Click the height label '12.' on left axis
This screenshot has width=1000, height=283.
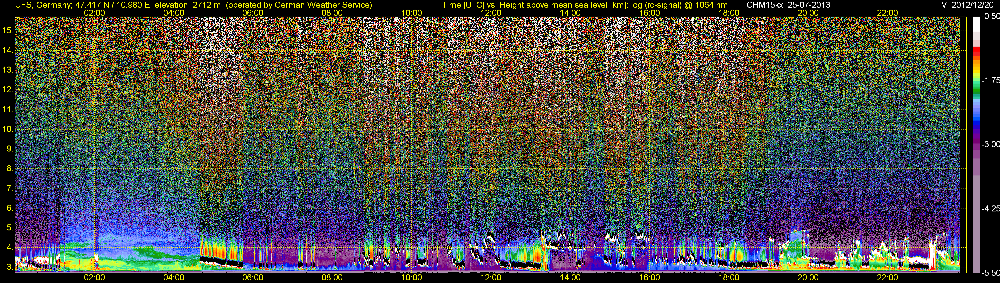click(8, 90)
